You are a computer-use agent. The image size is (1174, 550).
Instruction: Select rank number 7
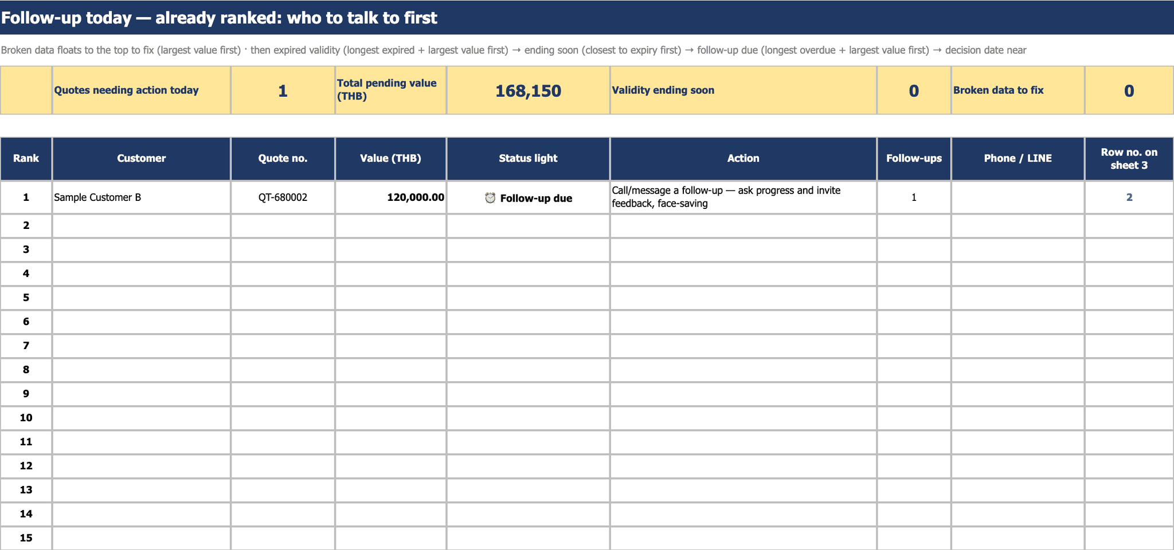pos(26,346)
